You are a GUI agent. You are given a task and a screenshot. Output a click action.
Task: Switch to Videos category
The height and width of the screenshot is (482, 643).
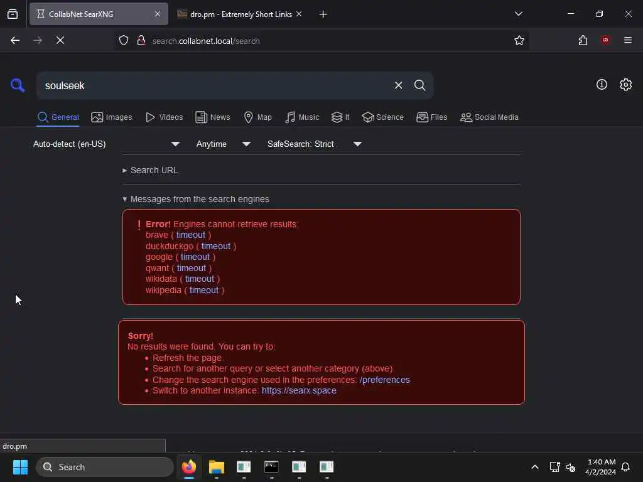(164, 117)
